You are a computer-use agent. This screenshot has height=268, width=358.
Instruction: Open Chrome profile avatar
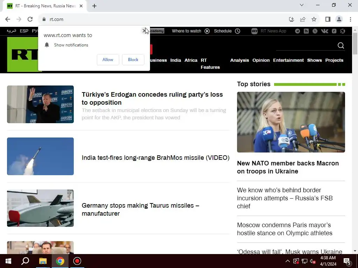[x=339, y=19]
